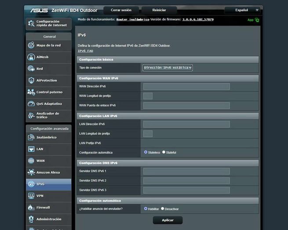Open the IPv6 FAQ link
Image resolution: width=288 pixels, height=230 pixels.
85,51
